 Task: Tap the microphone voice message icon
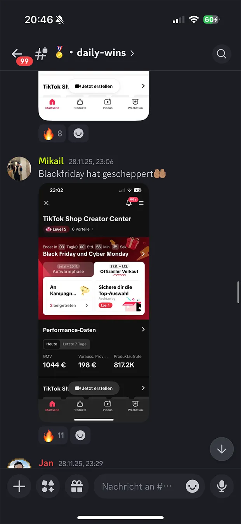222,486
